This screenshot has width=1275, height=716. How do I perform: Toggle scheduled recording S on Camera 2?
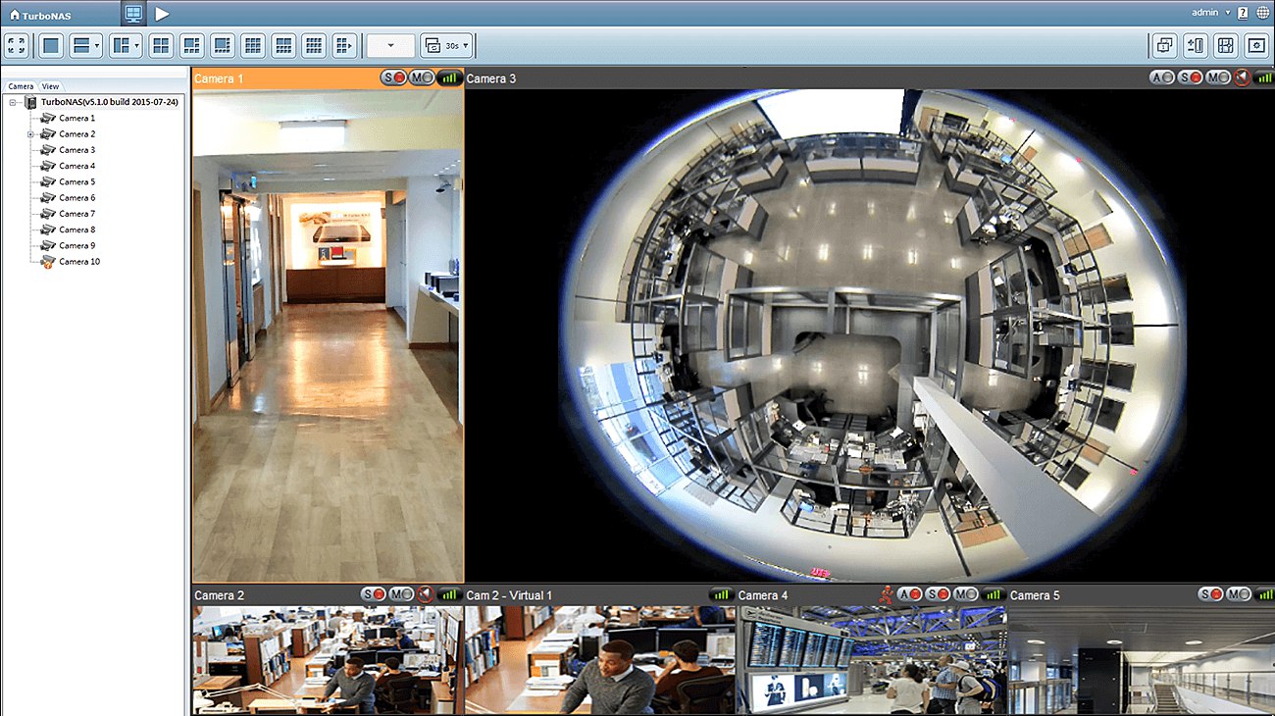(x=374, y=594)
